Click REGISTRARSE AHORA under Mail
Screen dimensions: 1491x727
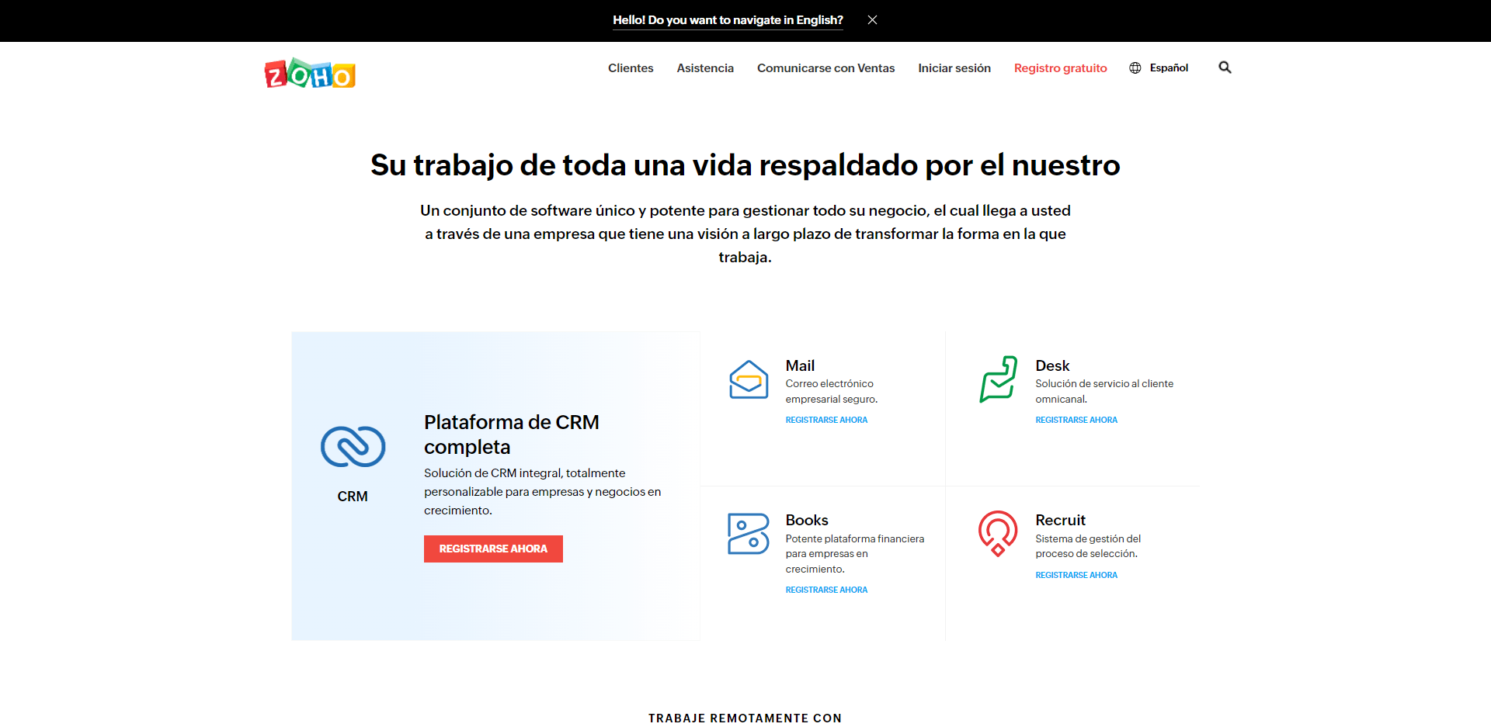(x=826, y=420)
